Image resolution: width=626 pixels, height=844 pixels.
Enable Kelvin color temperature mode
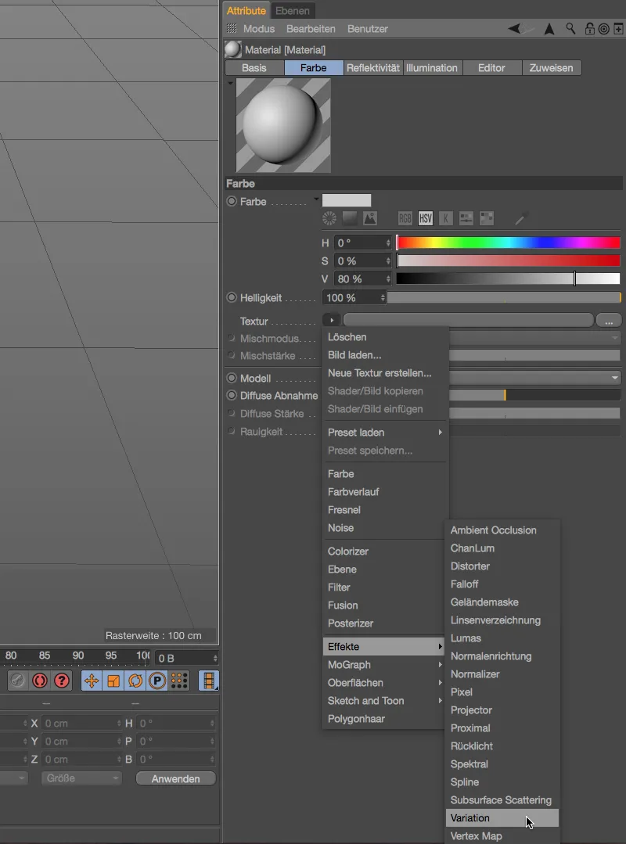click(446, 218)
